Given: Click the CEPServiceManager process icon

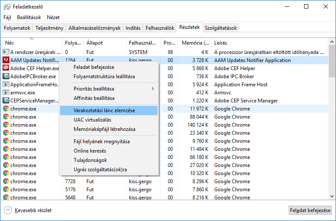Looking at the screenshot, I should 6,100.
